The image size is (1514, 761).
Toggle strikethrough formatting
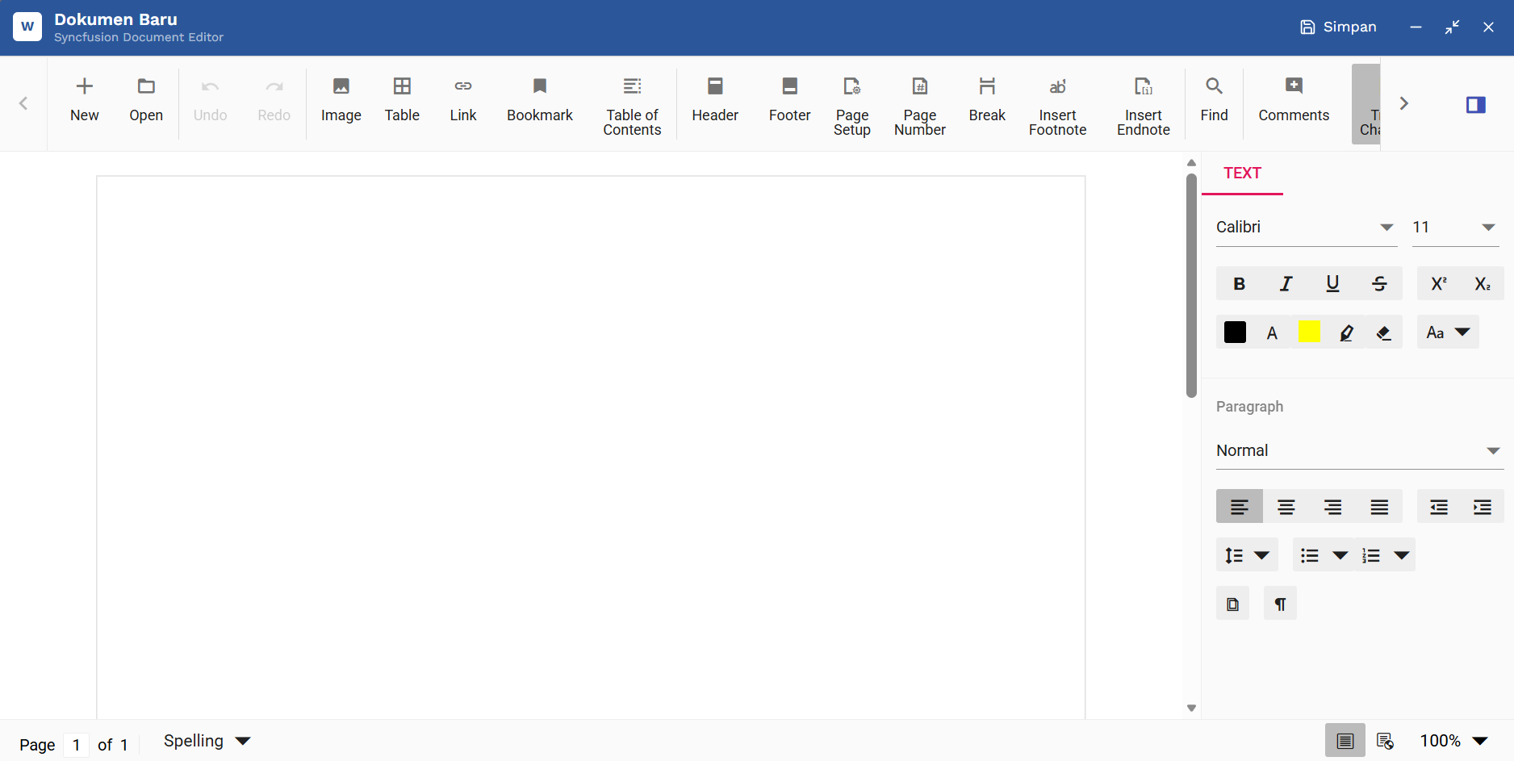[1379, 283]
